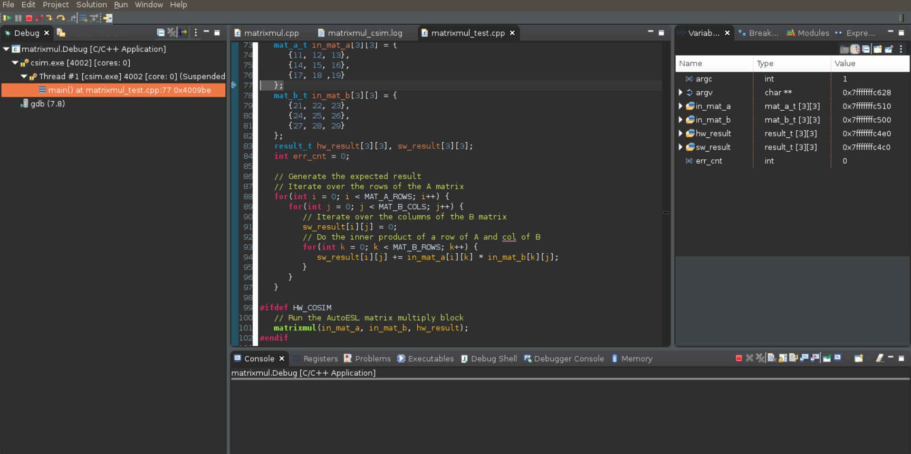Expand the in_mat_a variable
Image resolution: width=911 pixels, height=454 pixels.
[681, 106]
